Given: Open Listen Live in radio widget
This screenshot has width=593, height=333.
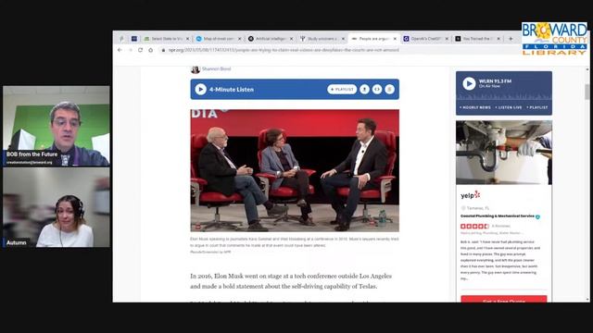Looking at the screenshot, I should (509, 107).
